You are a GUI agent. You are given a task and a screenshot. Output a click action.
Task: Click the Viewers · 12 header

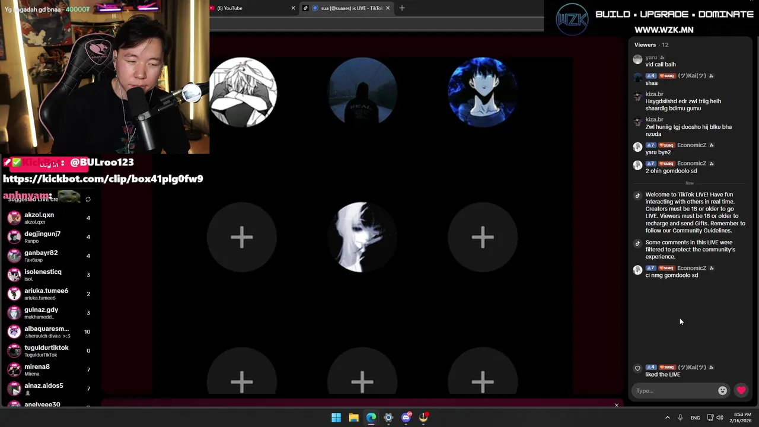point(651,44)
